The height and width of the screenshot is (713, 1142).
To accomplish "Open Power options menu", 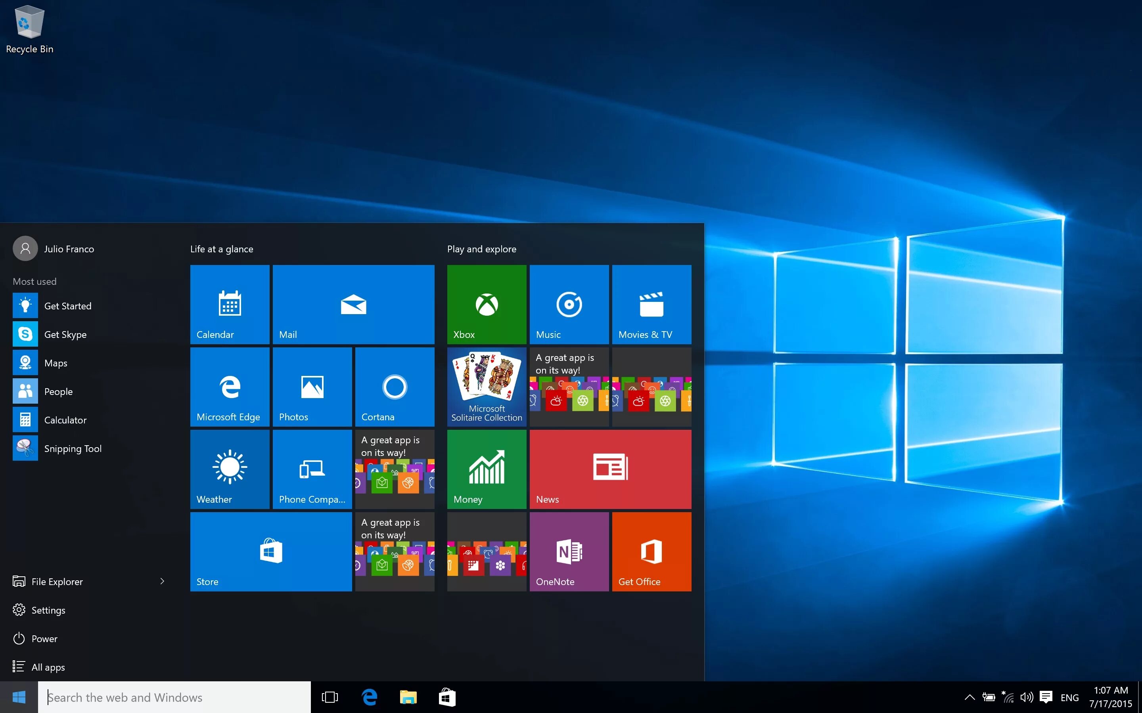I will pos(44,638).
